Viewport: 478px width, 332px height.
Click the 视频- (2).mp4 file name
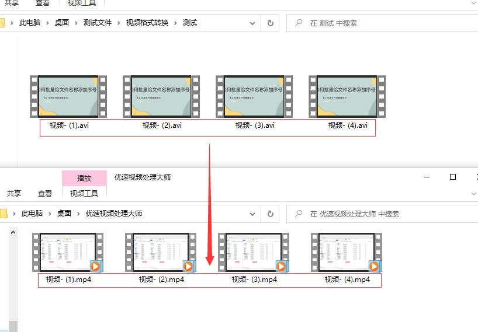click(x=161, y=279)
